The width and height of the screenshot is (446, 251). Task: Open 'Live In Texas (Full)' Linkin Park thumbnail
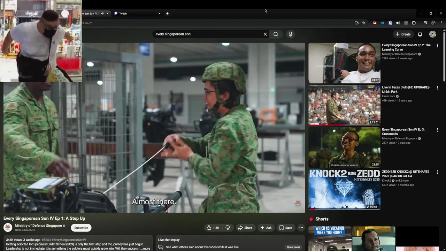(344, 105)
